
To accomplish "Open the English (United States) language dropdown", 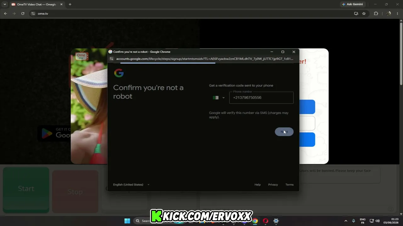I will tap(131, 185).
